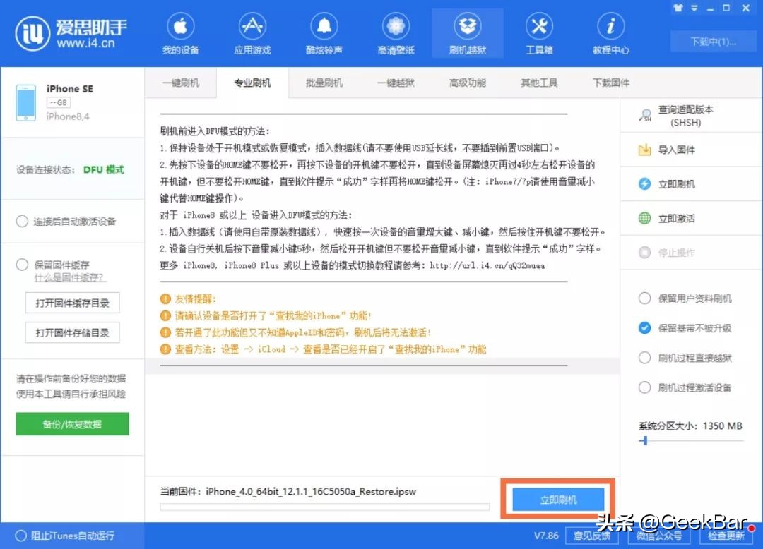Screen dimensions: 763x549
Task: Open the 工具箱 (Toolbox) section
Action: coord(539,32)
